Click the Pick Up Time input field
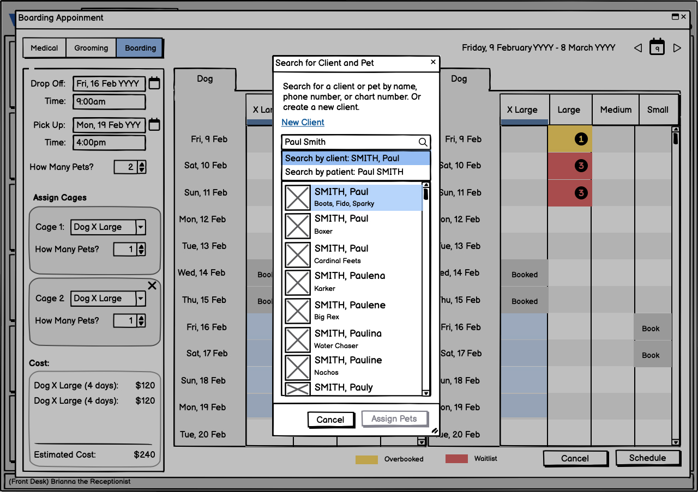 (109, 143)
